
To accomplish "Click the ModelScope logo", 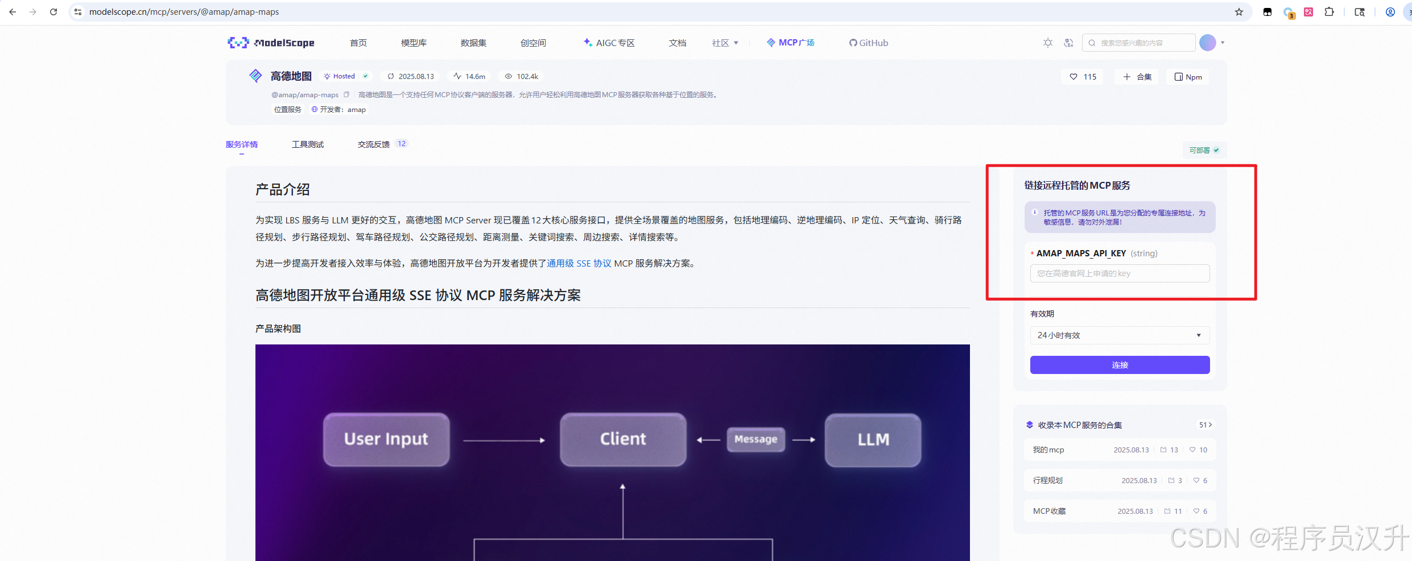I will pyautogui.click(x=271, y=43).
